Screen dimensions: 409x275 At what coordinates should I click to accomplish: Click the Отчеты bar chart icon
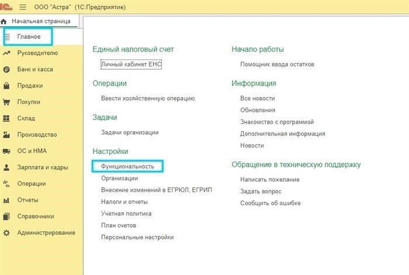[x=6, y=200]
